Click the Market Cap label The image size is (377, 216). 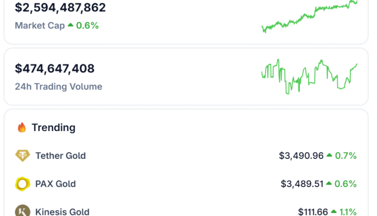40,25
